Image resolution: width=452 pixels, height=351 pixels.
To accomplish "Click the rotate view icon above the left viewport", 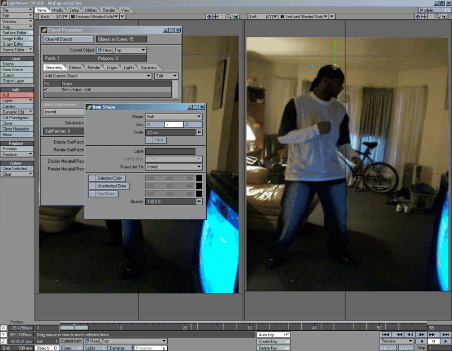I will [221, 17].
